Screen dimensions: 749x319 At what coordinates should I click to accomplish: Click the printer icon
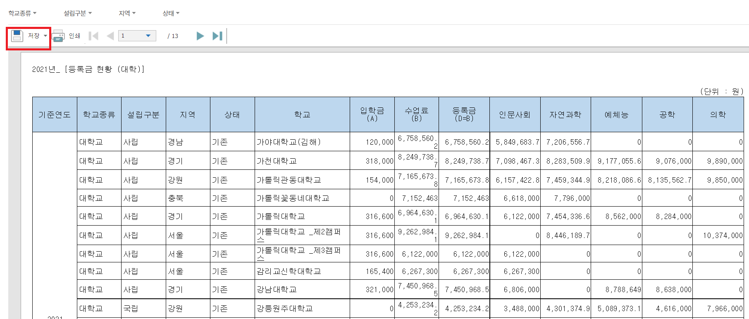[58, 36]
